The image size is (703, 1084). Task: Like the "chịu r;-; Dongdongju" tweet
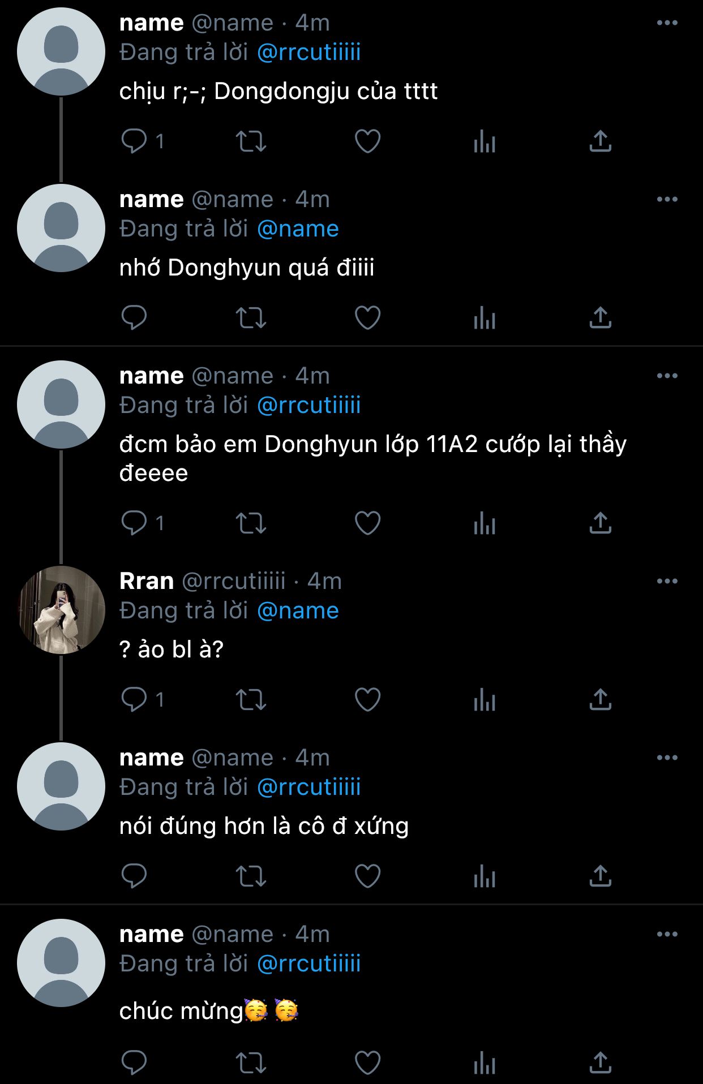367,141
